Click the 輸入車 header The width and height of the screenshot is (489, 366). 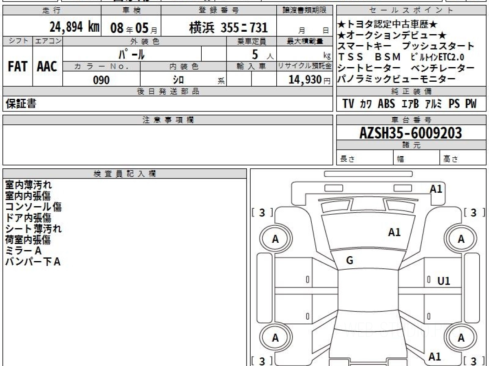[x=251, y=66]
